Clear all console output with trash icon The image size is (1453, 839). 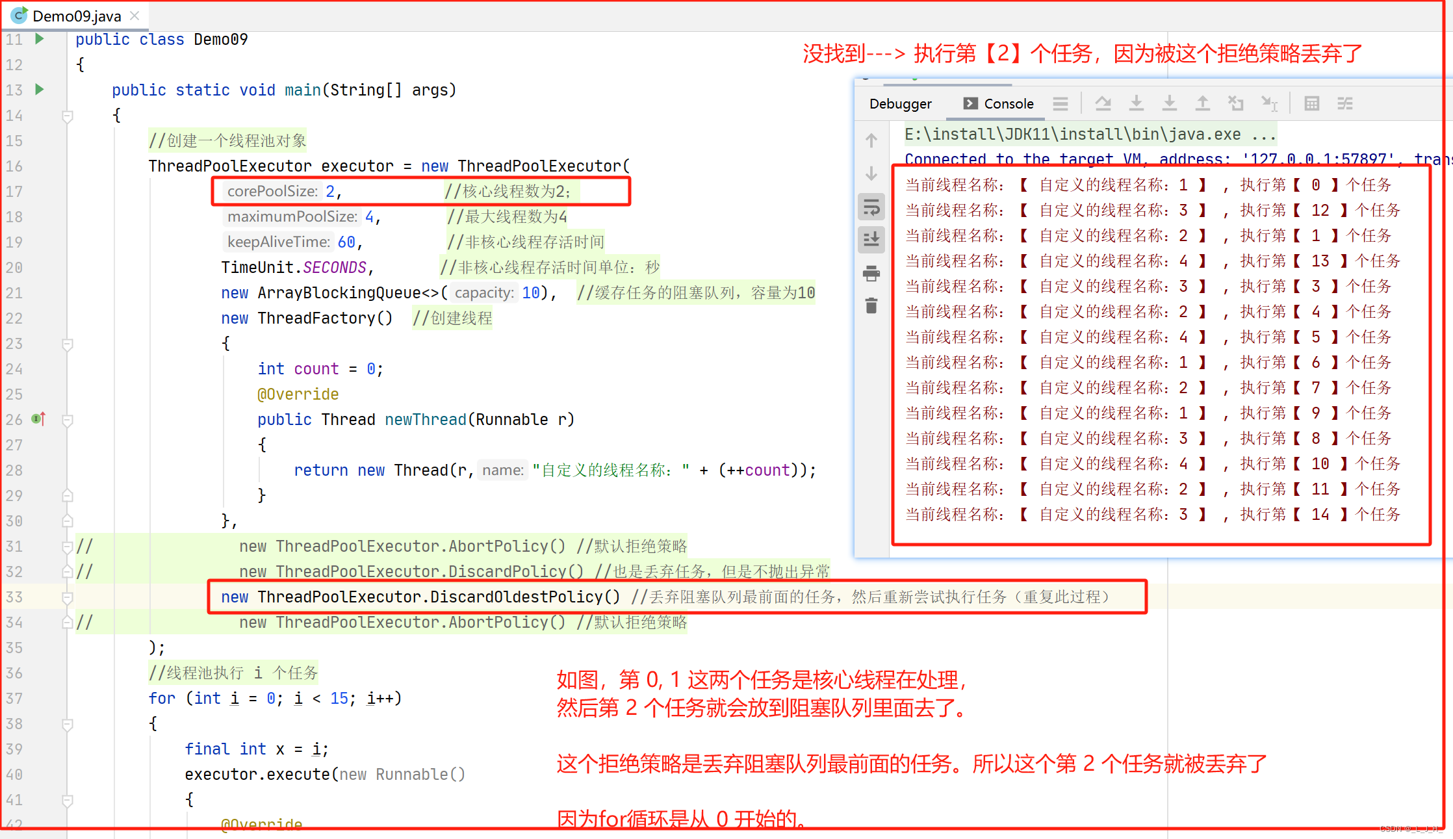pyautogui.click(x=871, y=305)
